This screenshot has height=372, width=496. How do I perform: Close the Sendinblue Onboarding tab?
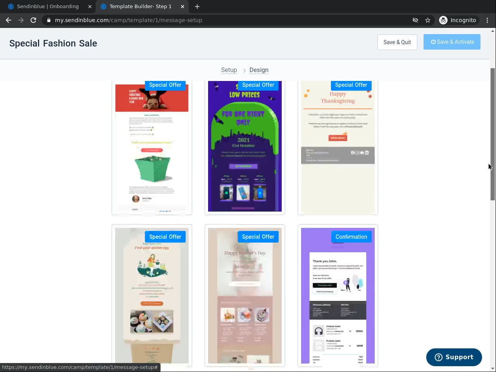(90, 7)
